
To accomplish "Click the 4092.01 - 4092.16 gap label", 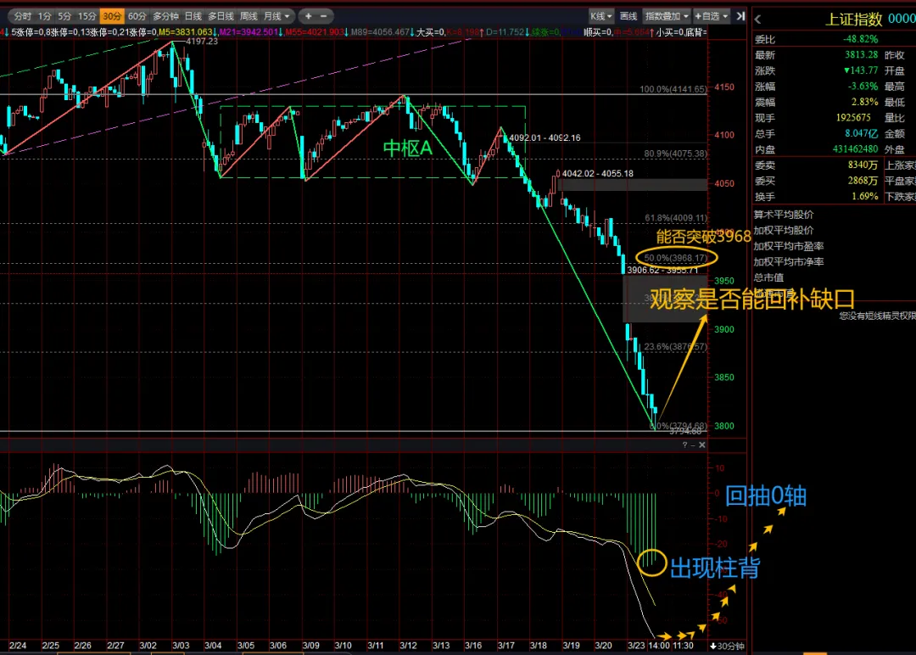I will click(545, 138).
